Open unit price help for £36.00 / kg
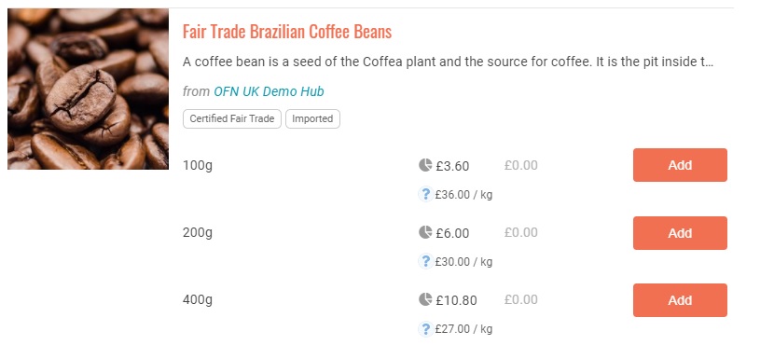 coord(425,195)
